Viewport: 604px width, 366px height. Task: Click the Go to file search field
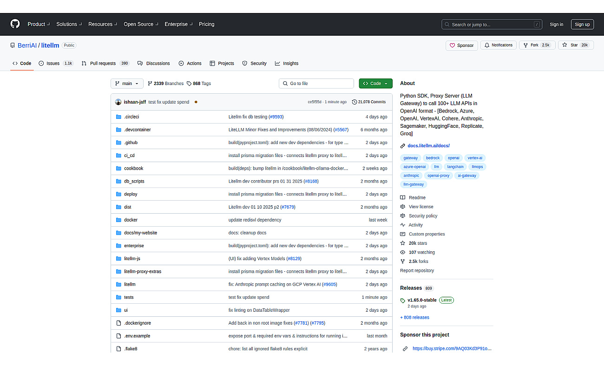pyautogui.click(x=316, y=84)
